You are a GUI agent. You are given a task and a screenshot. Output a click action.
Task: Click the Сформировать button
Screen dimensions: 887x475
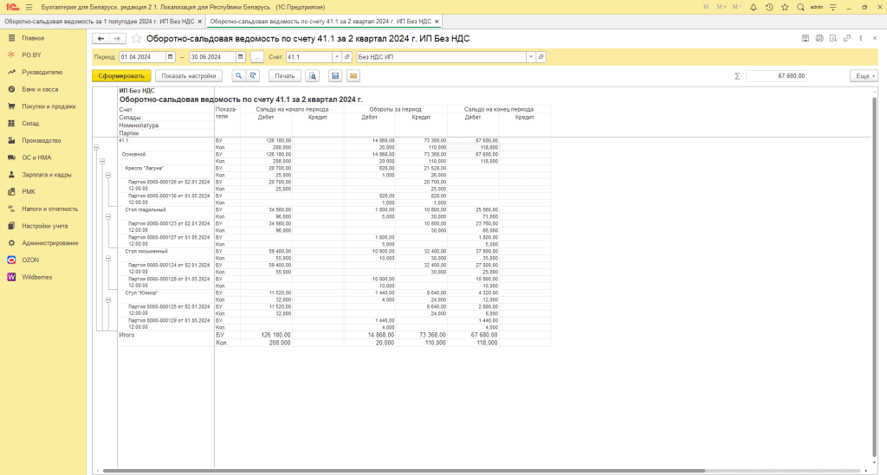point(121,75)
